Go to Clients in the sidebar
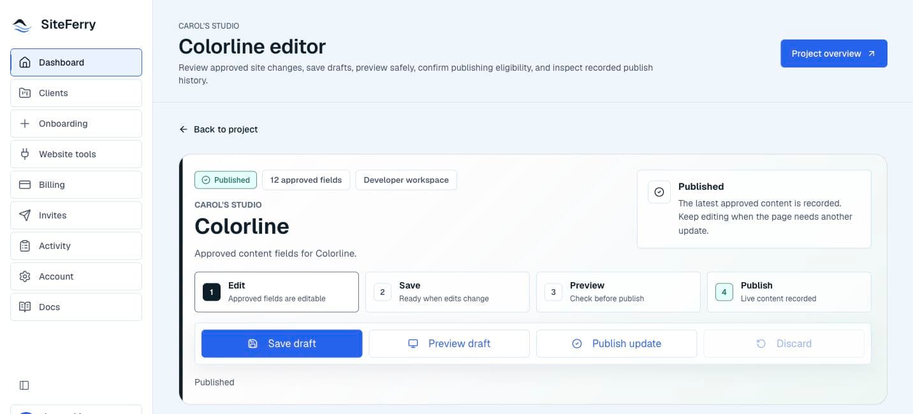Image resolution: width=913 pixels, height=414 pixels. pyautogui.click(x=76, y=93)
